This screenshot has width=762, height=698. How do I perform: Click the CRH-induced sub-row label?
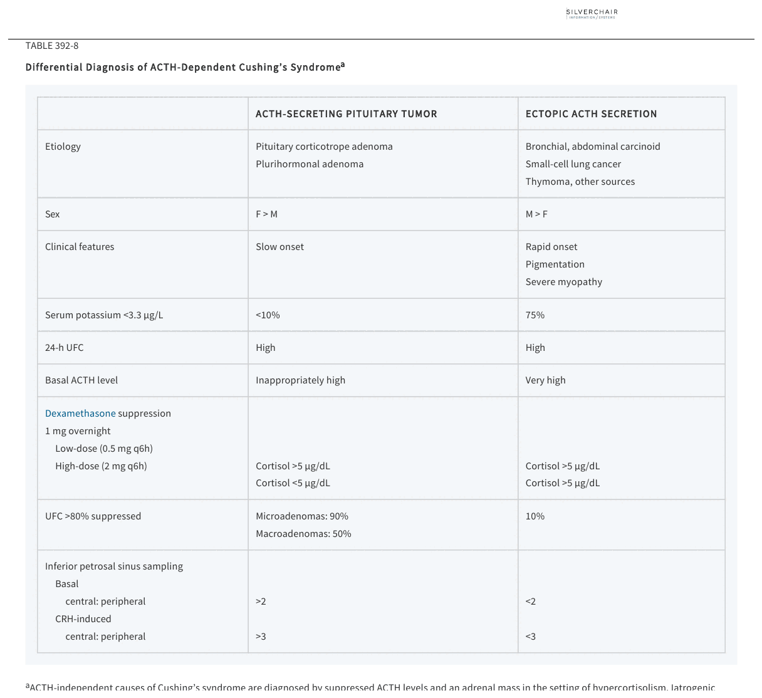(x=83, y=619)
